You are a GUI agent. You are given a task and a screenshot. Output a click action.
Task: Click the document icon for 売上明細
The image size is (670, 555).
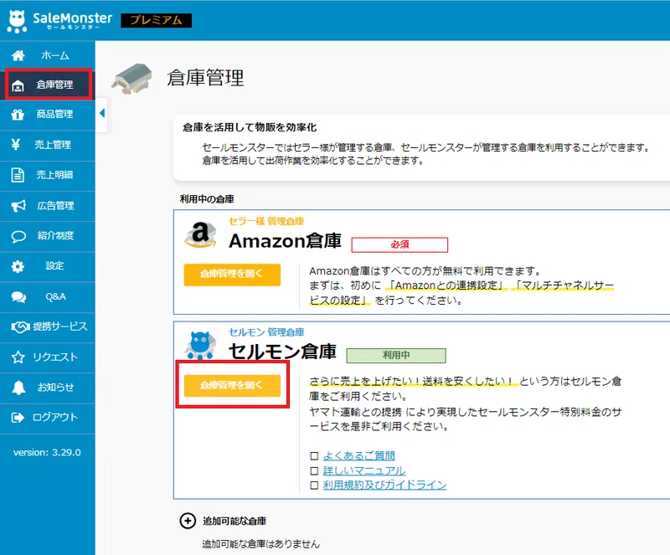[x=18, y=175]
